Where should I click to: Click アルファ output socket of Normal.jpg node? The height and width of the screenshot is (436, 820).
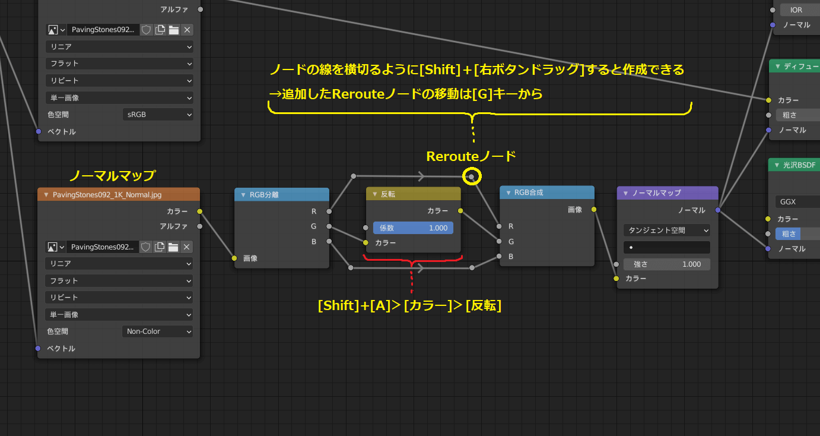[x=200, y=226]
